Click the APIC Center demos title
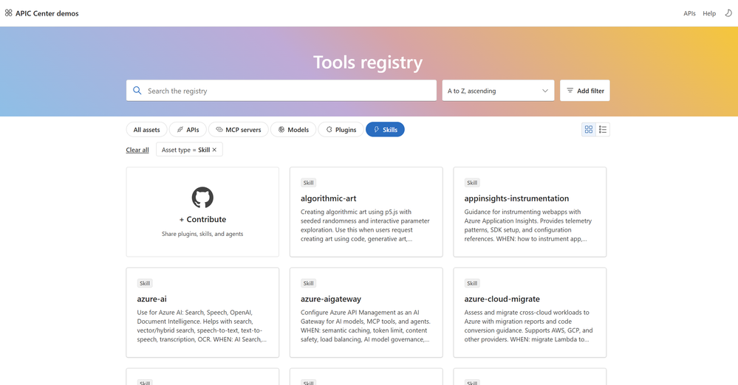The height and width of the screenshot is (385, 738). pos(47,13)
